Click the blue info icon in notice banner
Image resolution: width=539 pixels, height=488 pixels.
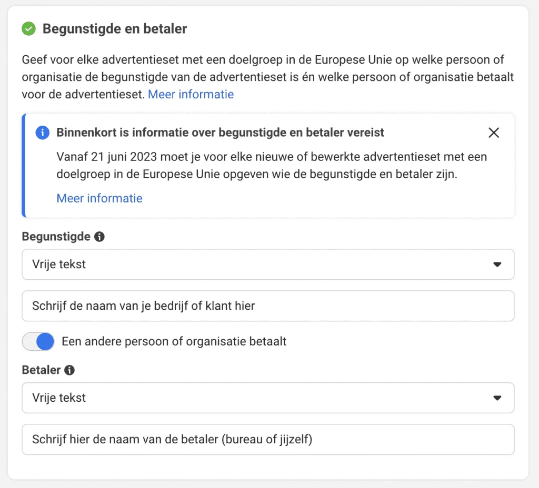coord(42,133)
